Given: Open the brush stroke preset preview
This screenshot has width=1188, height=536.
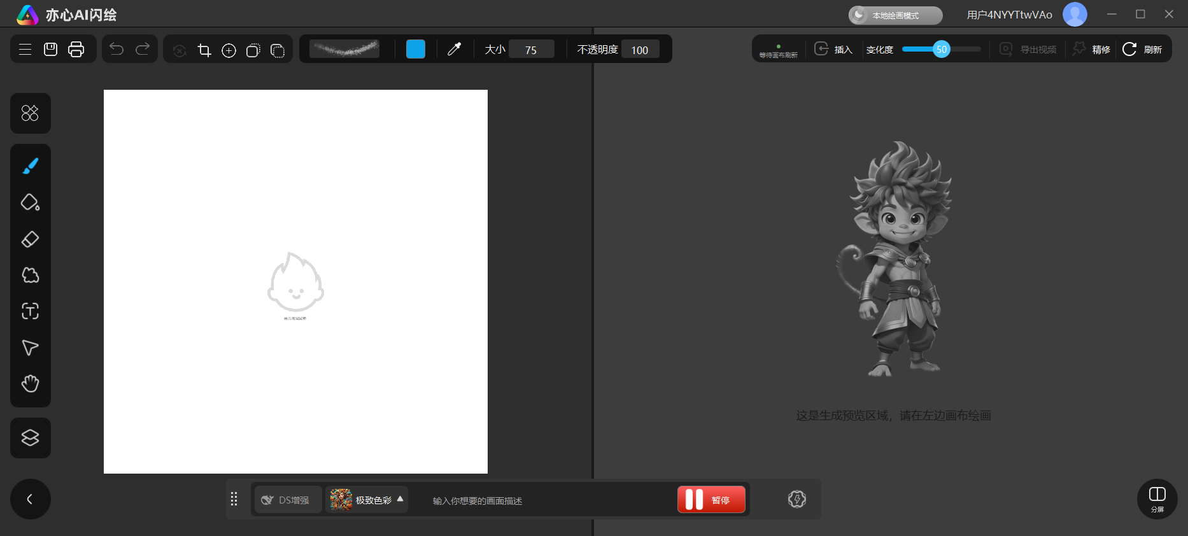Looking at the screenshot, I should 344,49.
